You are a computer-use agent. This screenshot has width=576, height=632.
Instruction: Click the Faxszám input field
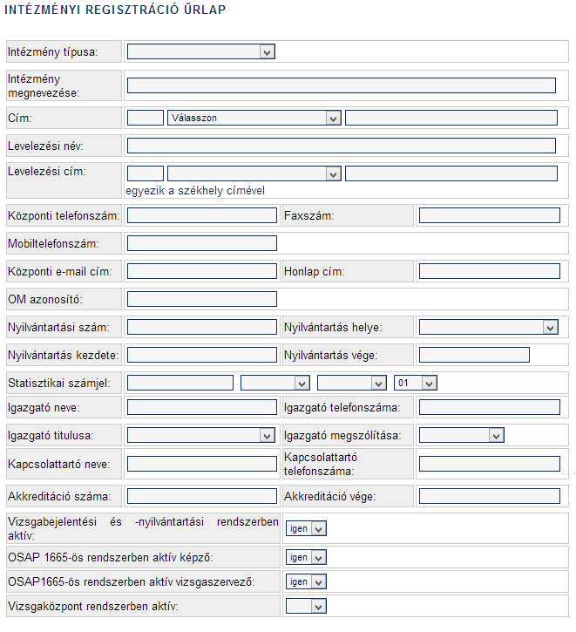click(490, 215)
